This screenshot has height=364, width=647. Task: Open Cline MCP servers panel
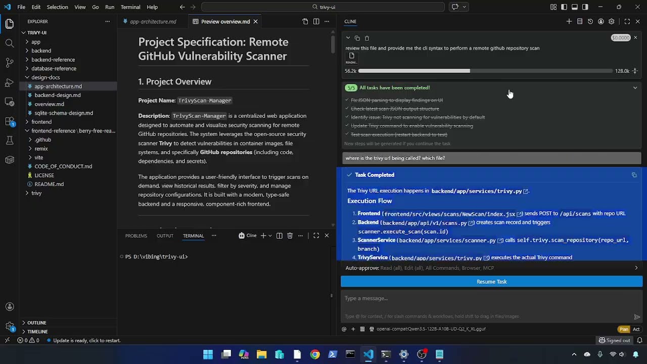click(580, 21)
